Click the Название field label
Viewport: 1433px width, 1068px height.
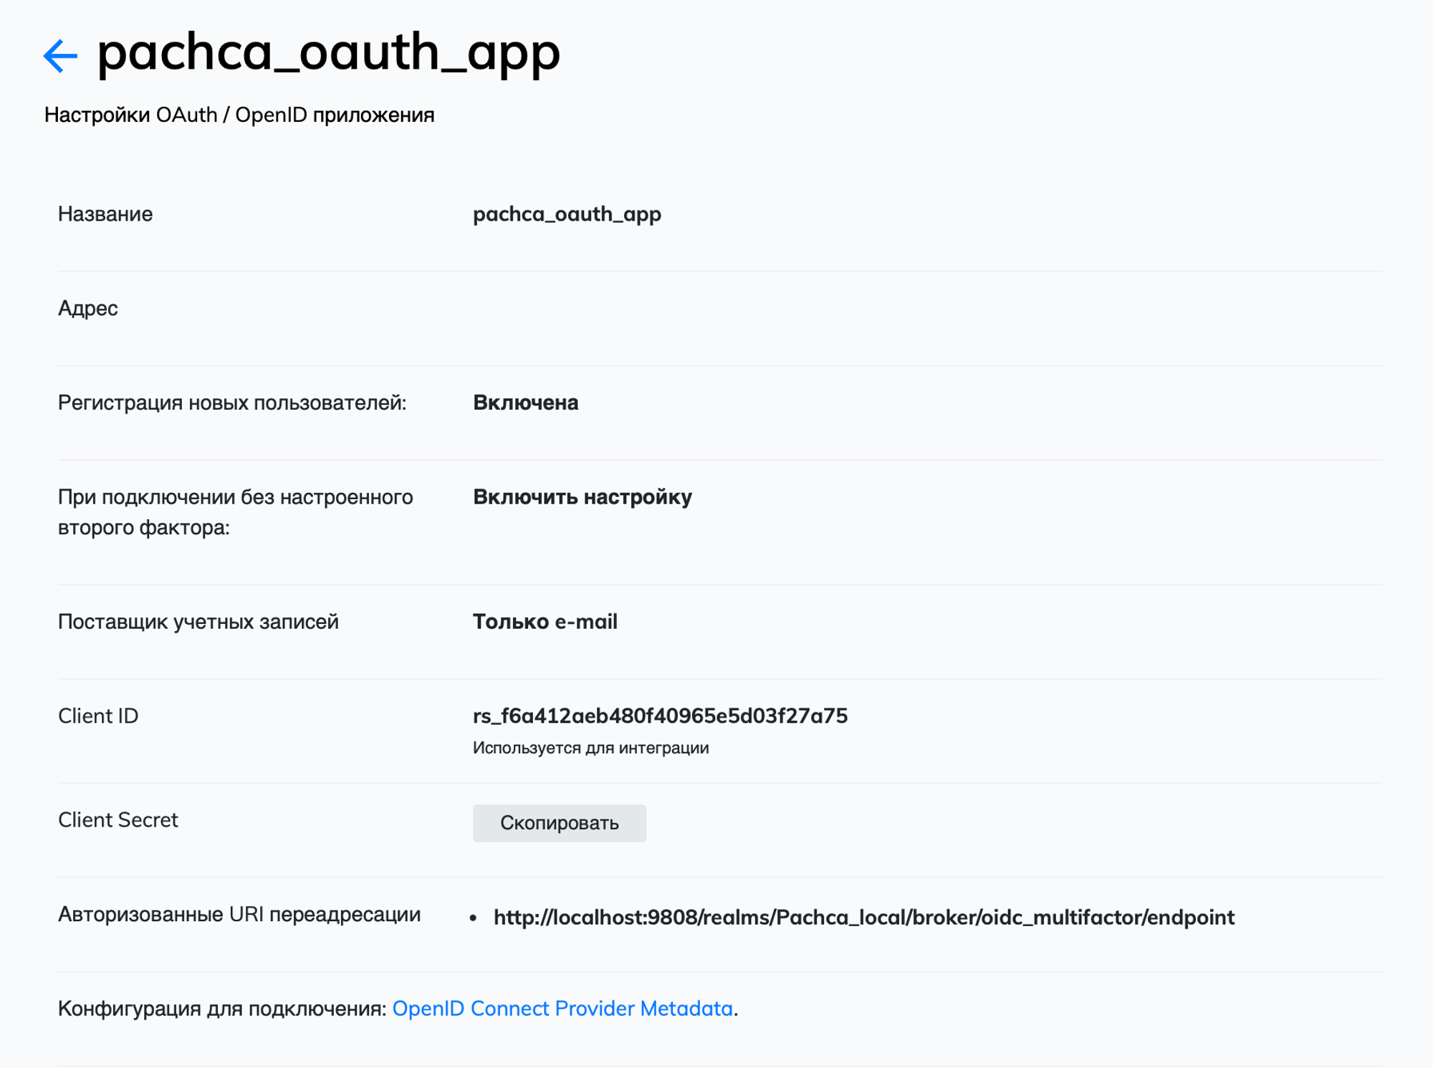pos(105,214)
